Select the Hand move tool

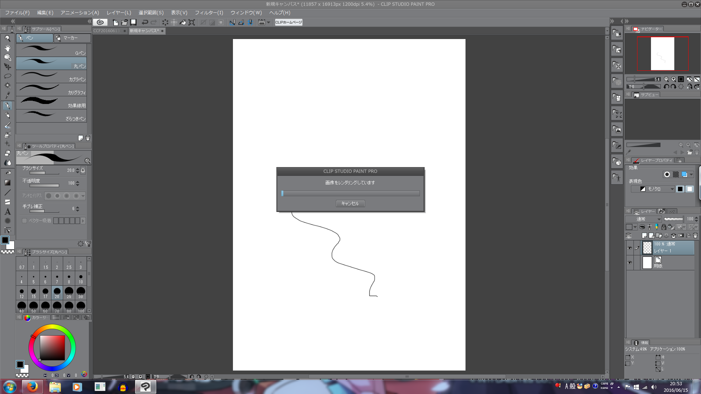coord(7,48)
